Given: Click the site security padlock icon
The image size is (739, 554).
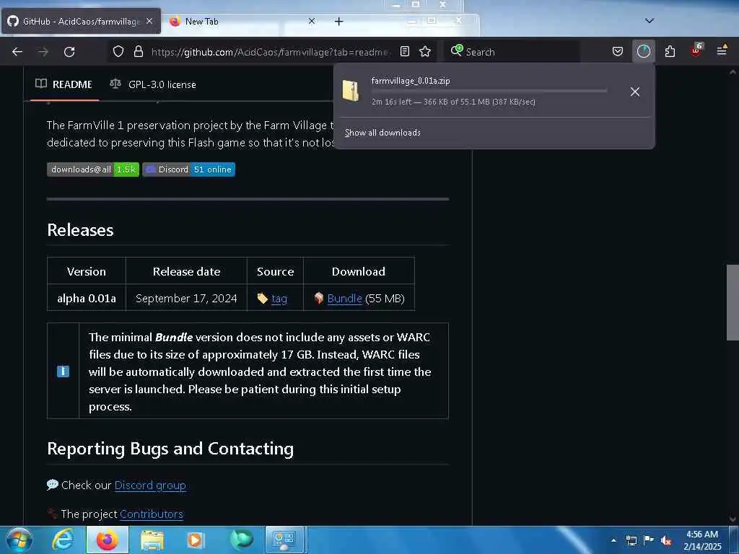Looking at the screenshot, I should (x=138, y=51).
